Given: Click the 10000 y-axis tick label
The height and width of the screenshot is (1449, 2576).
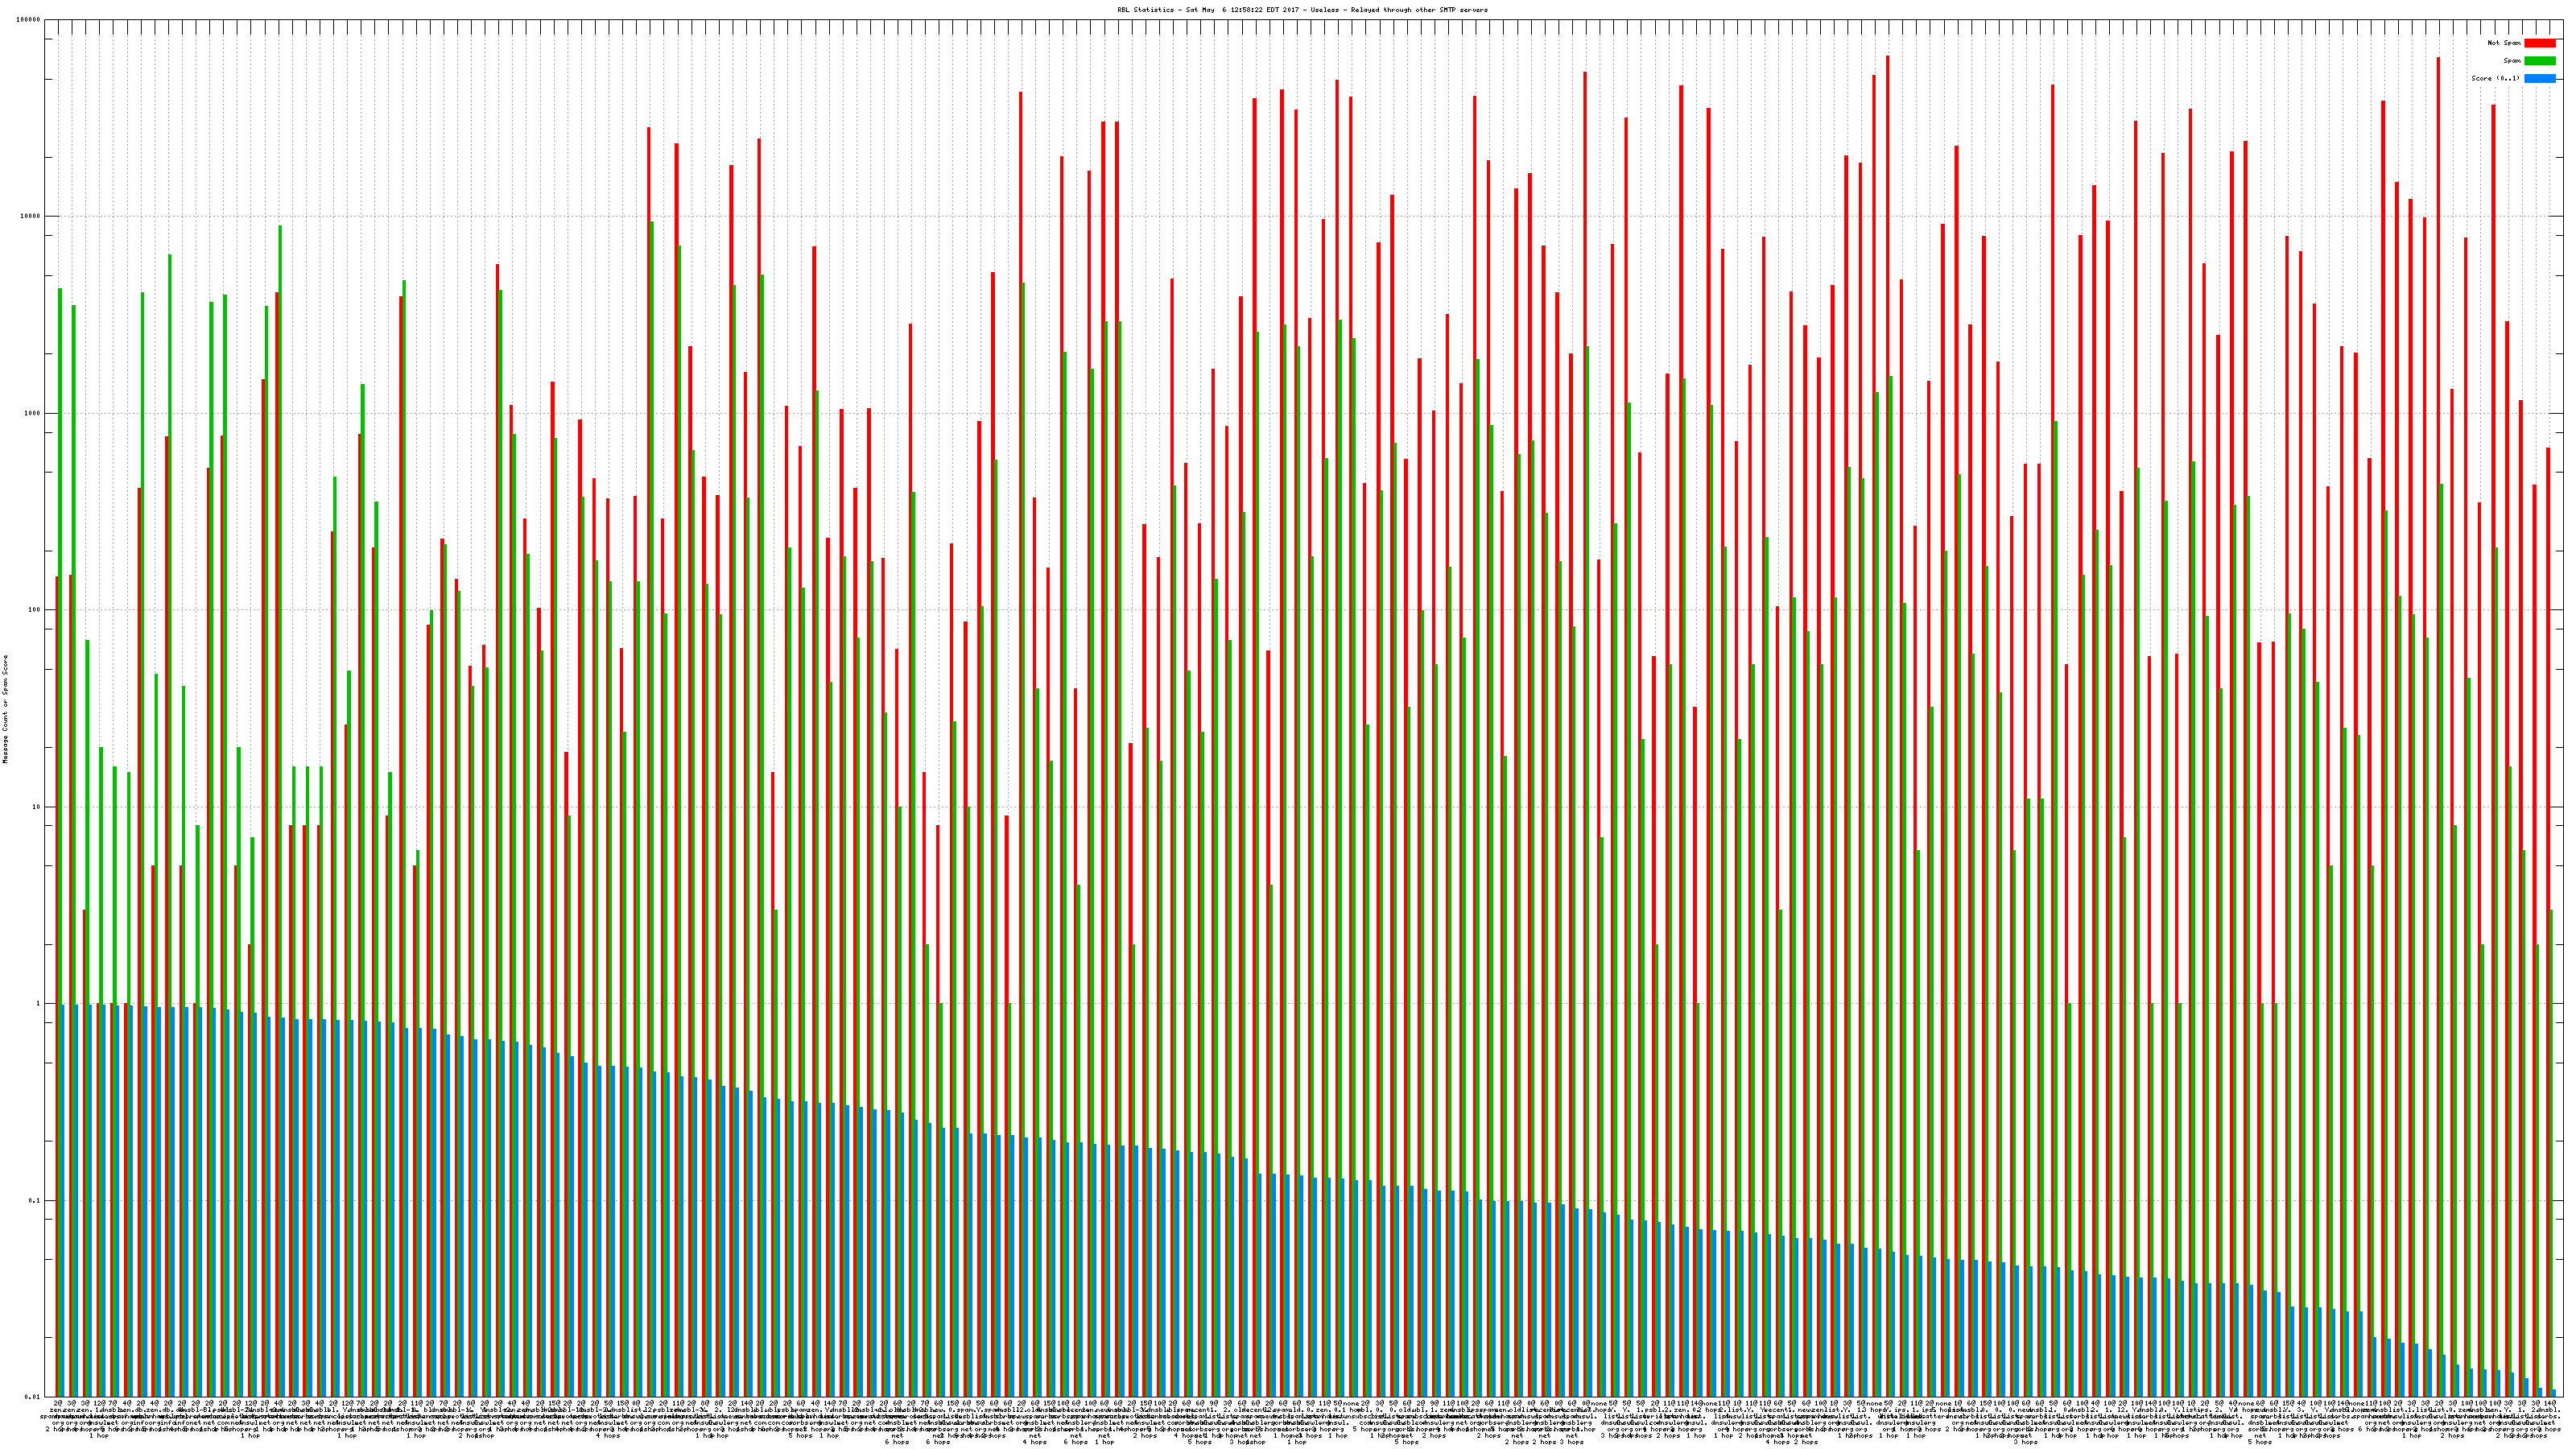Looking at the screenshot, I should pos(30,217).
